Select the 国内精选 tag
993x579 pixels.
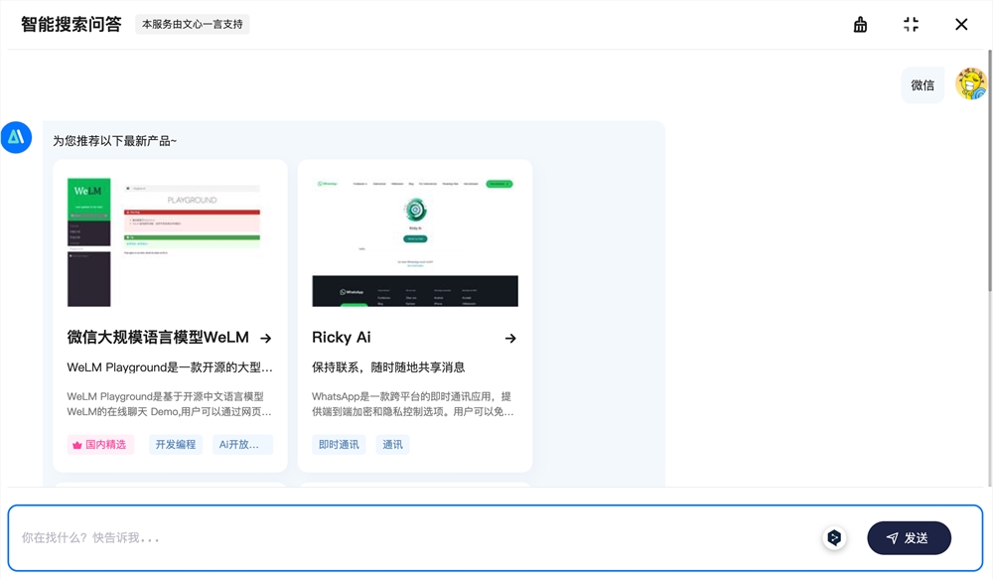pos(99,444)
